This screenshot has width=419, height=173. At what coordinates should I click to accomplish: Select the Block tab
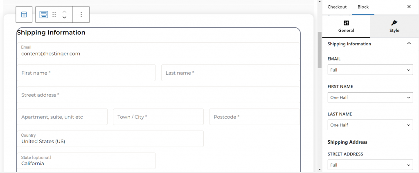tap(363, 7)
